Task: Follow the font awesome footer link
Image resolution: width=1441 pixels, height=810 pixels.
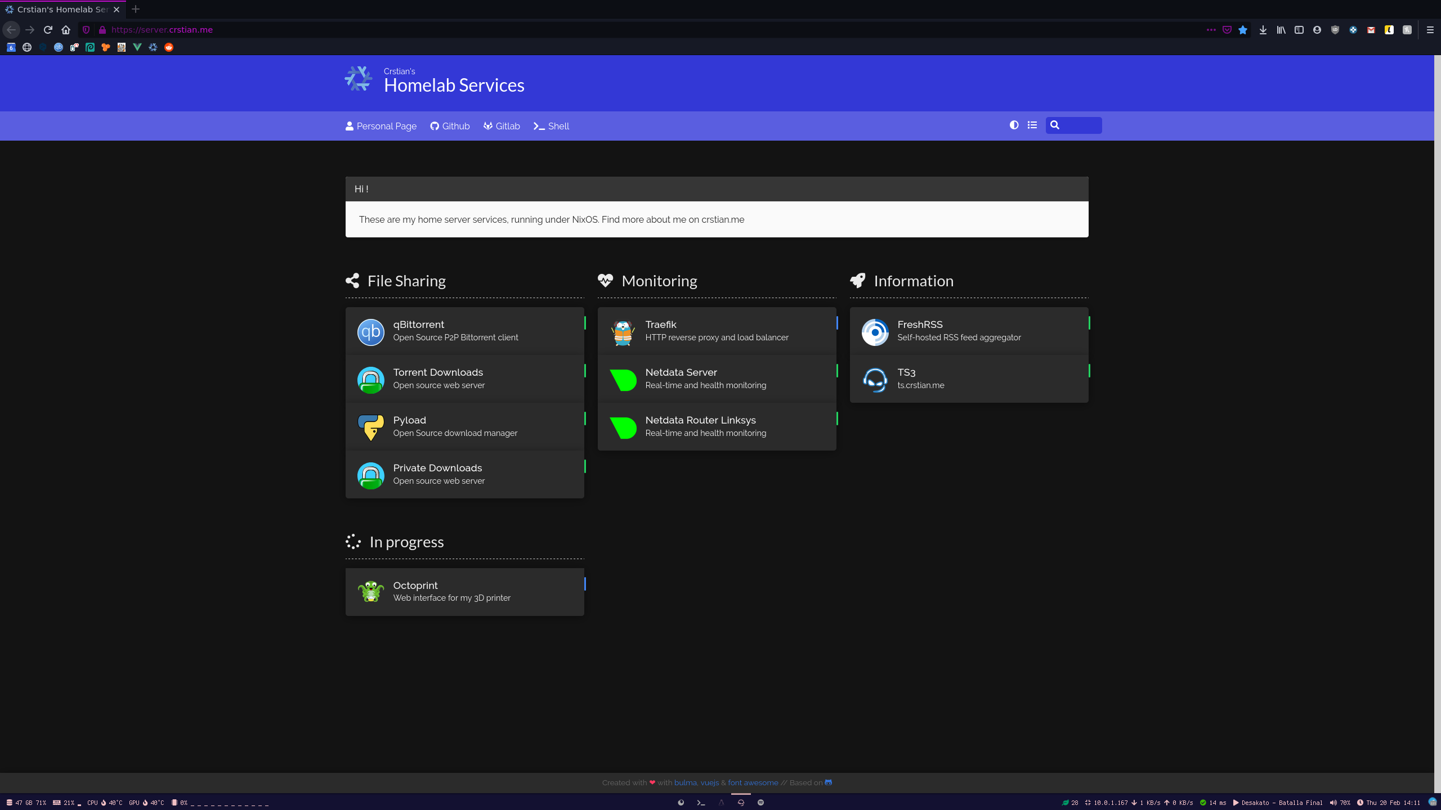Action: [x=753, y=782]
